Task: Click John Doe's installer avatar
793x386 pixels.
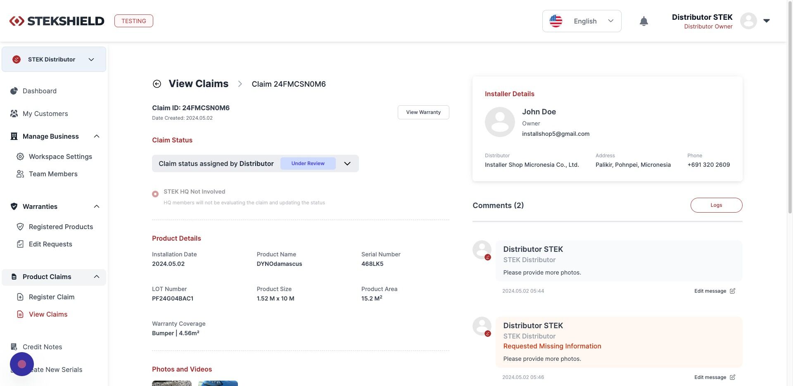Action: click(x=500, y=122)
